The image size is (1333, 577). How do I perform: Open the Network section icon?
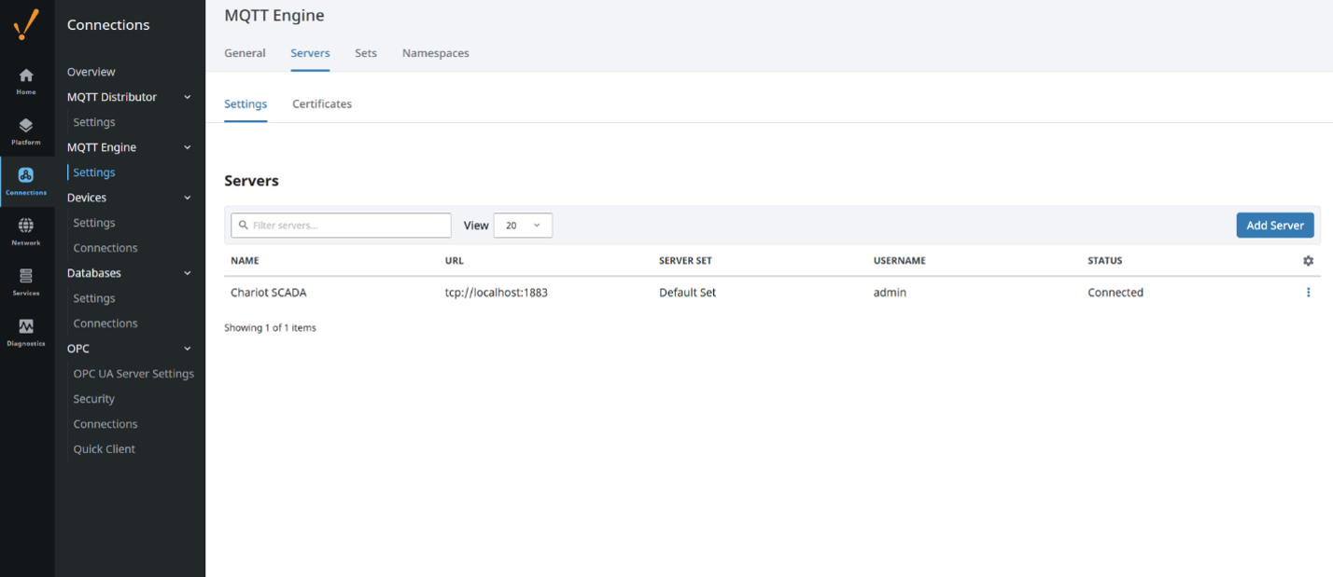(x=26, y=231)
